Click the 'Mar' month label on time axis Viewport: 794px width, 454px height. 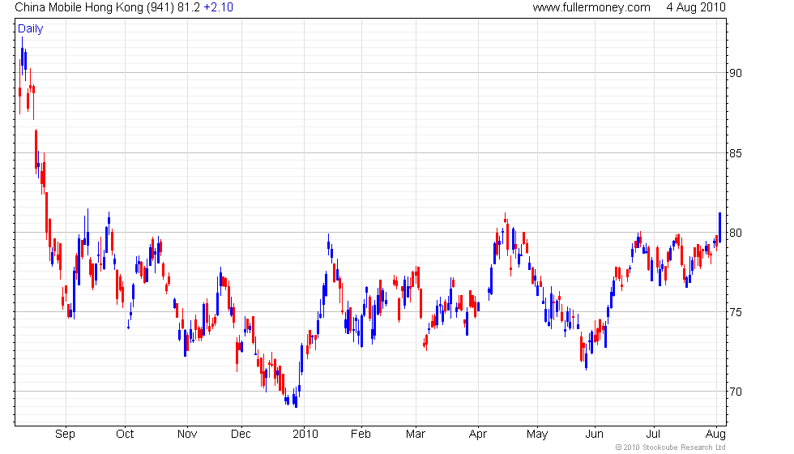(x=416, y=435)
